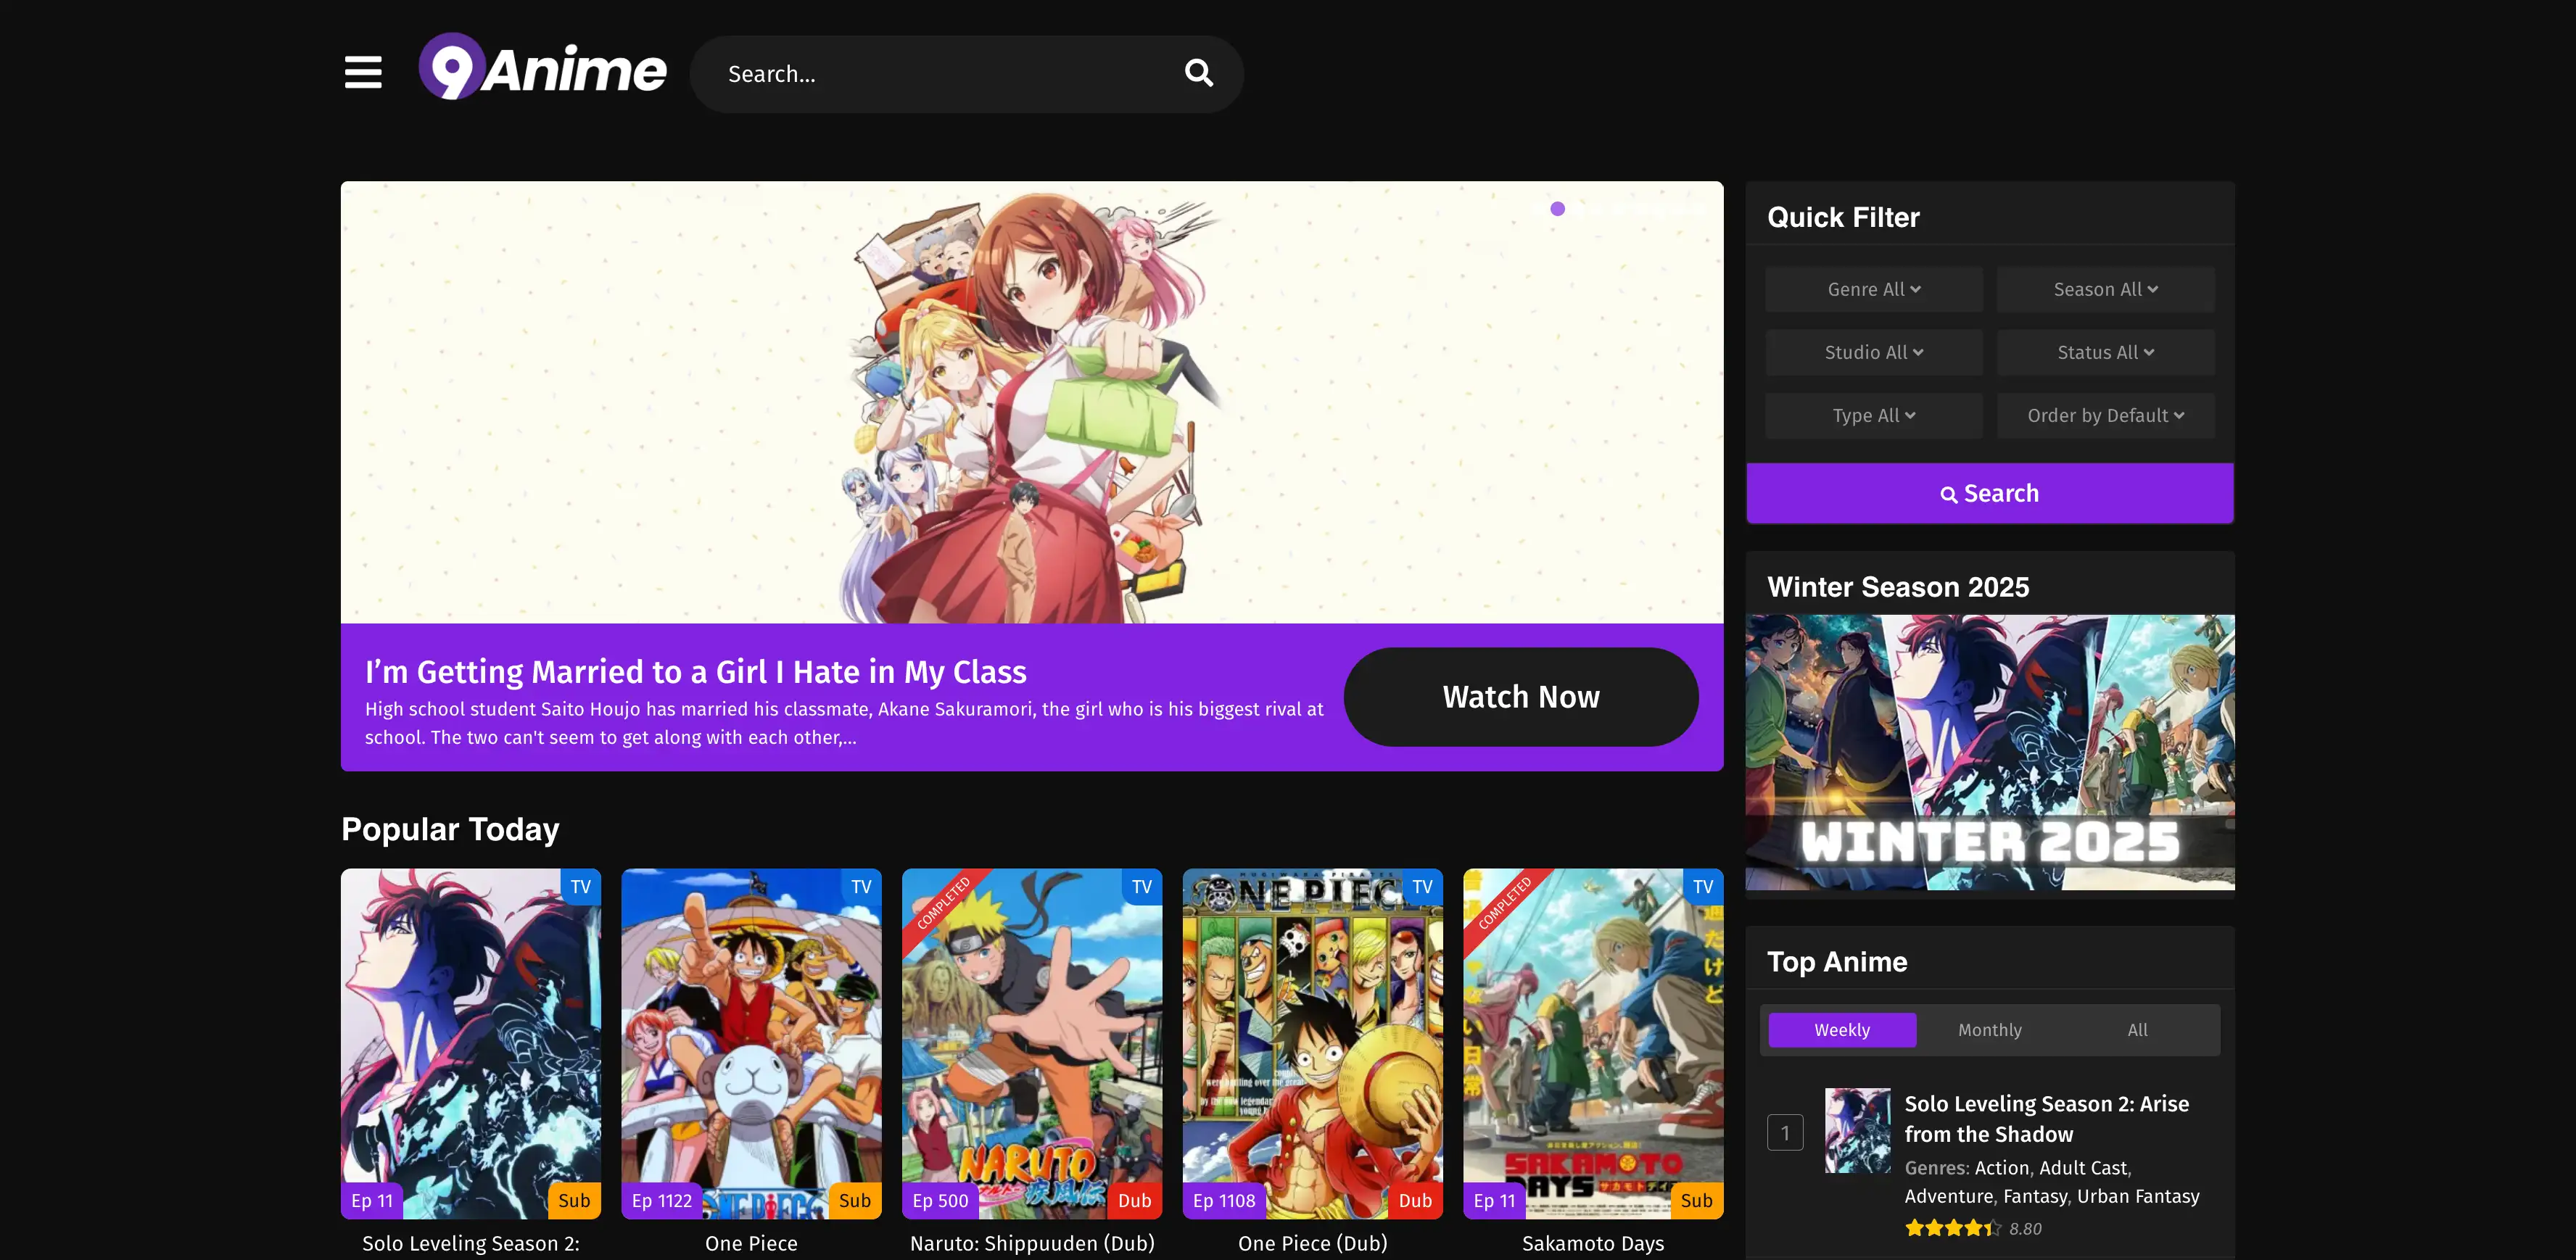Image resolution: width=2576 pixels, height=1260 pixels.
Task: Expand the Genre All dropdown
Action: point(1873,289)
